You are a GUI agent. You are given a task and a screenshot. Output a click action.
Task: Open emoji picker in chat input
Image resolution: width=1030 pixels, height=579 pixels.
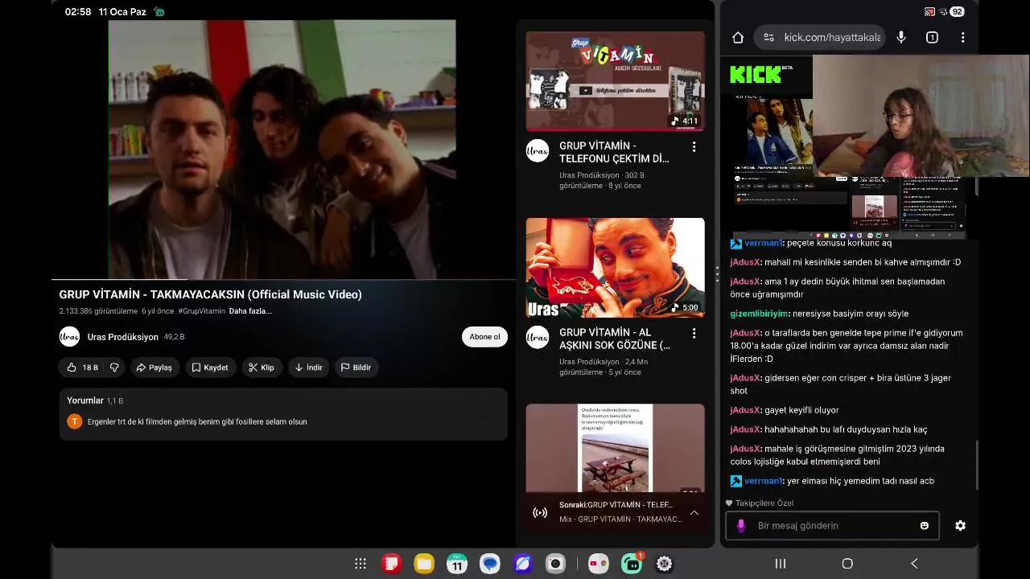(925, 525)
